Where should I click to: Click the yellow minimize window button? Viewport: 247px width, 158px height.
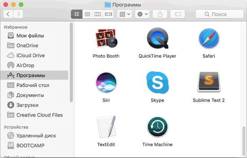tap(13, 5)
